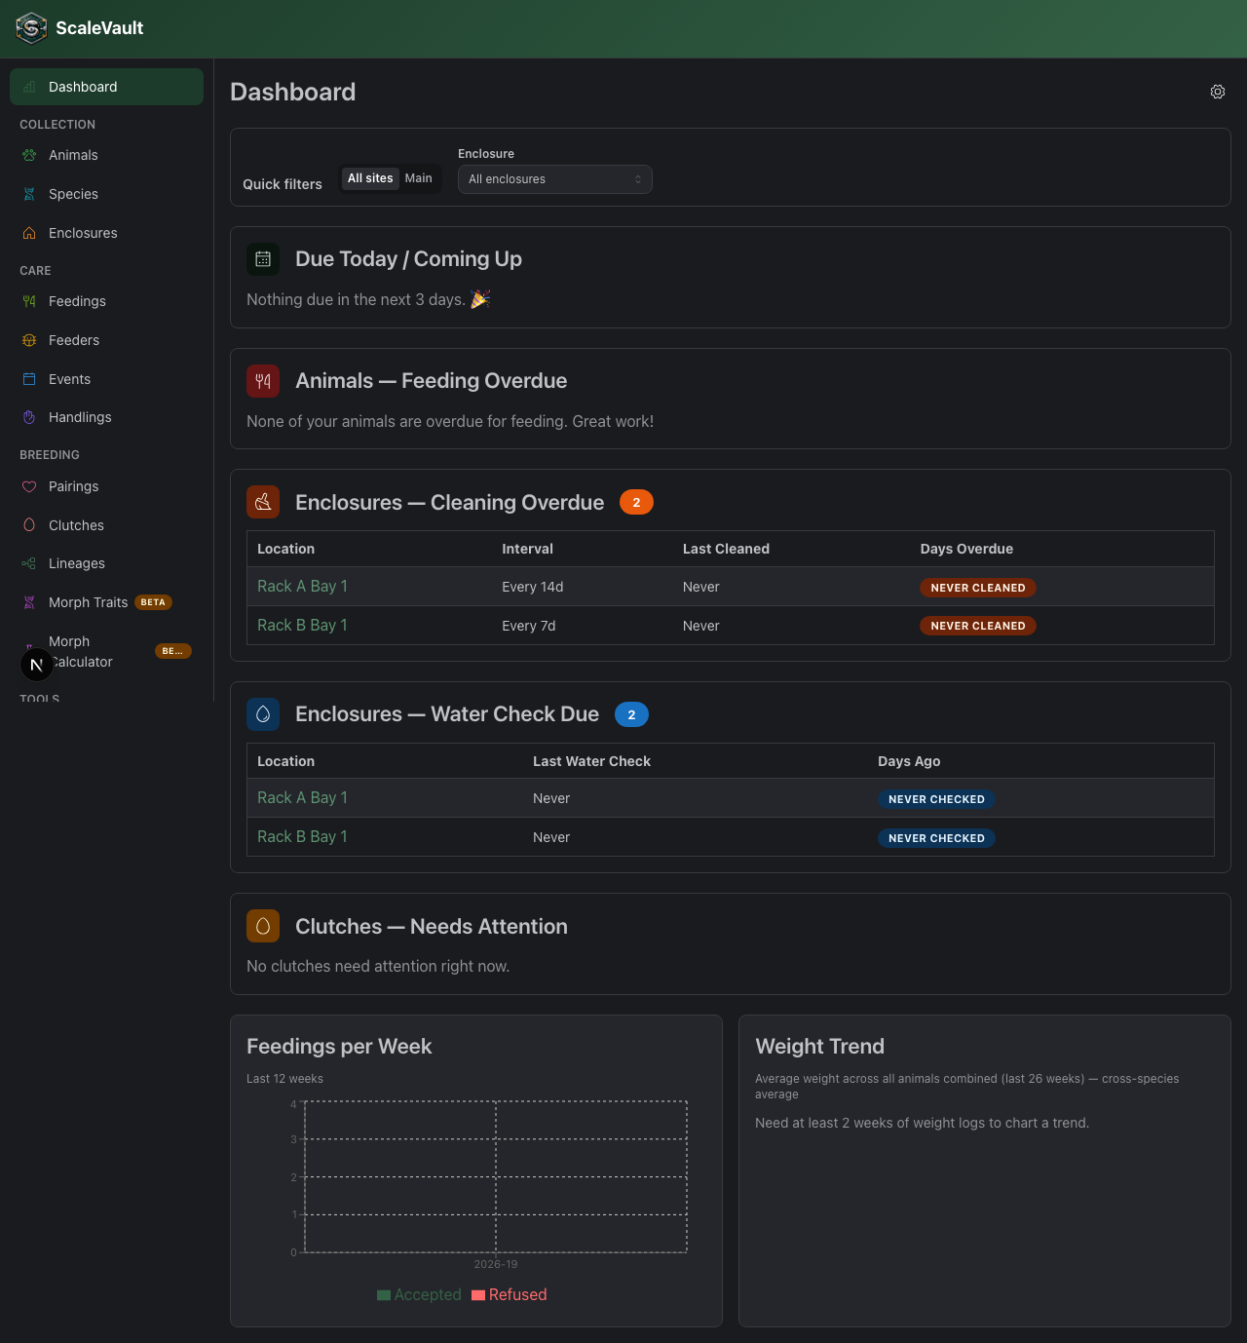Go to Feedings in the sidebar
This screenshot has height=1343, width=1247.
(x=106, y=301)
